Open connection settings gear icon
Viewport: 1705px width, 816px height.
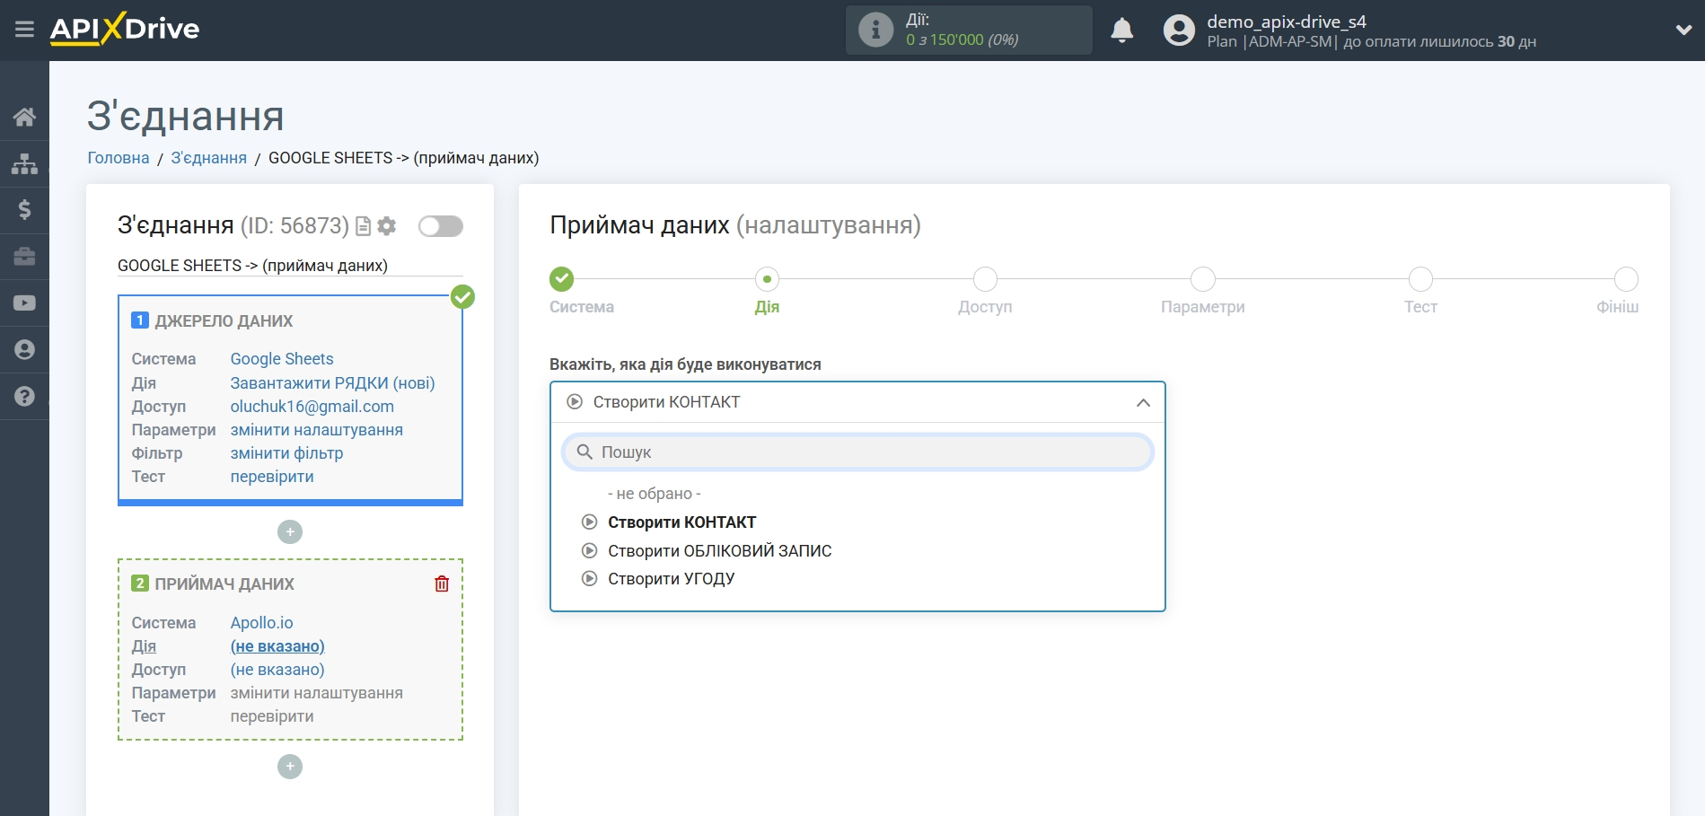click(x=387, y=226)
